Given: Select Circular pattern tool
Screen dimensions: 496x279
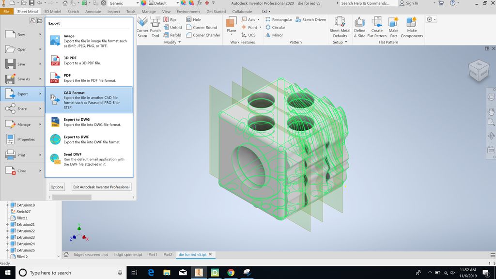Looking at the screenshot, I should [x=275, y=28].
